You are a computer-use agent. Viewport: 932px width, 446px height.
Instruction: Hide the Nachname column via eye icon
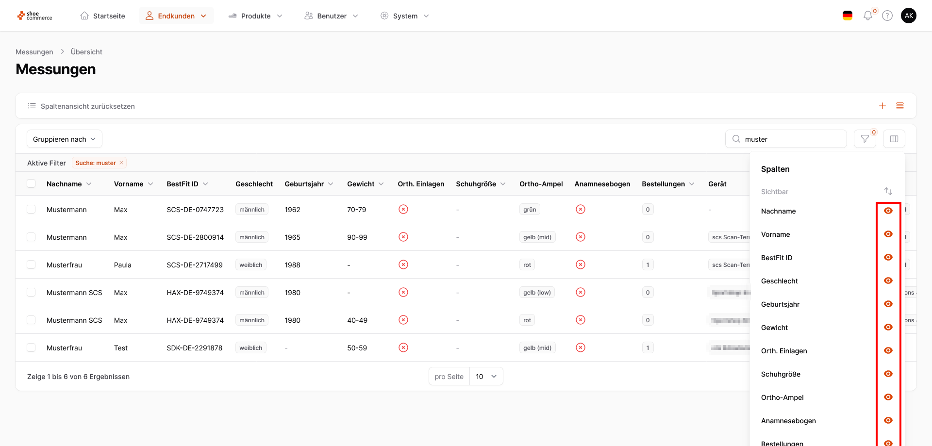(888, 211)
